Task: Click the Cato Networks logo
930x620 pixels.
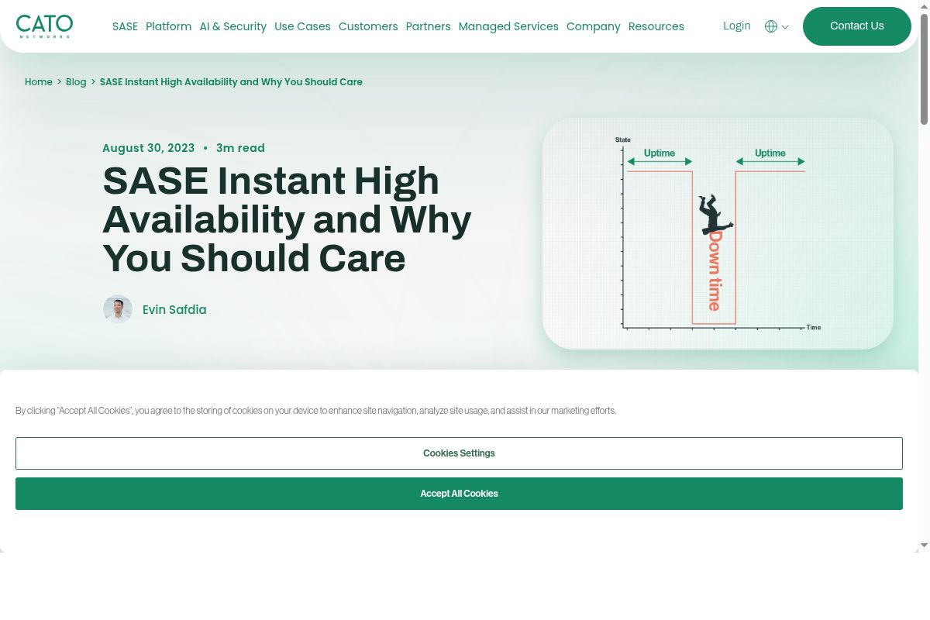Action: tap(44, 26)
